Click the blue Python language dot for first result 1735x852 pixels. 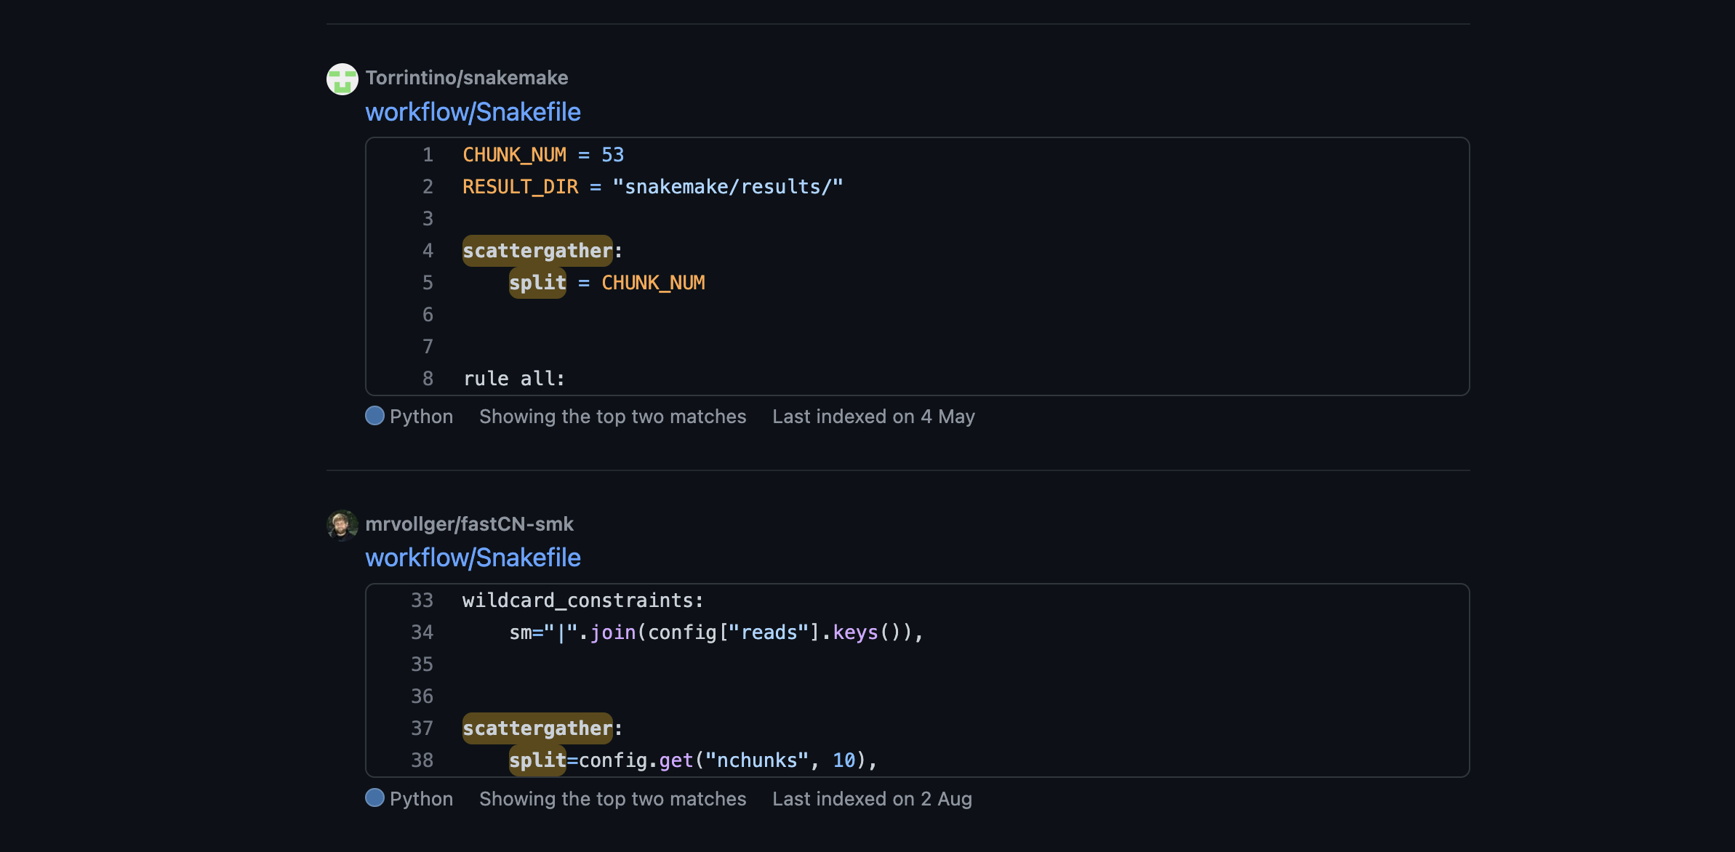pos(374,417)
